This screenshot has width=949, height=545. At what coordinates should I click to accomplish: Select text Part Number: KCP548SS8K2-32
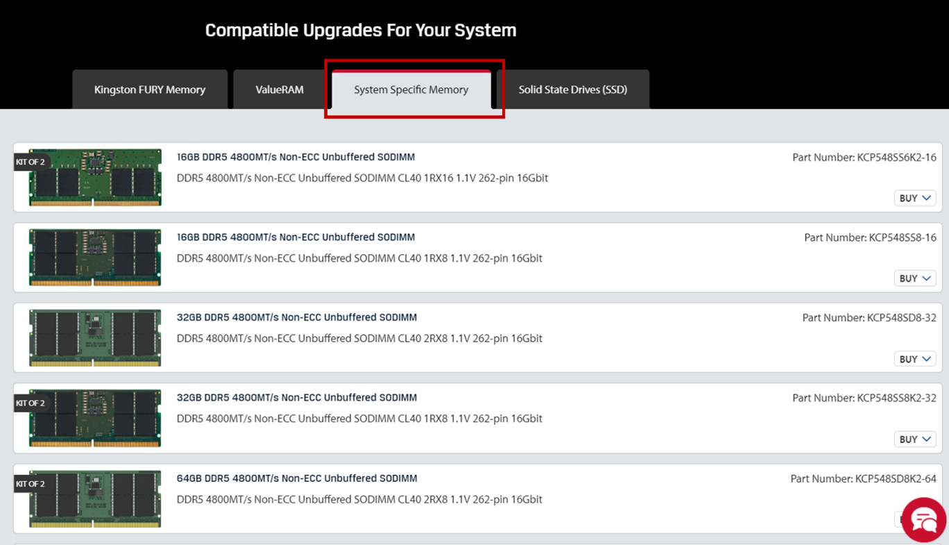coord(864,398)
